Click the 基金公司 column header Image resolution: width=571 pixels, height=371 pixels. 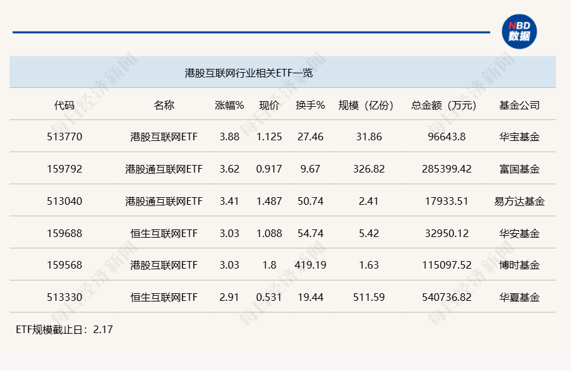(x=519, y=106)
